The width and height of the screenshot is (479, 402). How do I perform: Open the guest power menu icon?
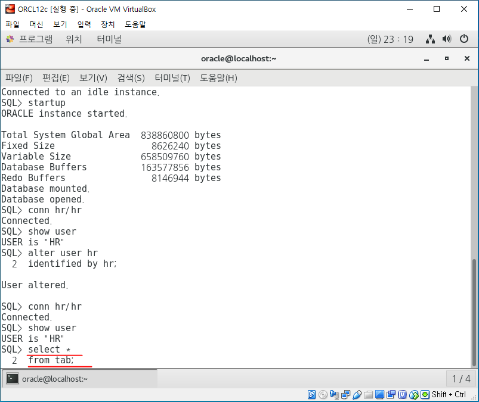pyautogui.click(x=463, y=39)
